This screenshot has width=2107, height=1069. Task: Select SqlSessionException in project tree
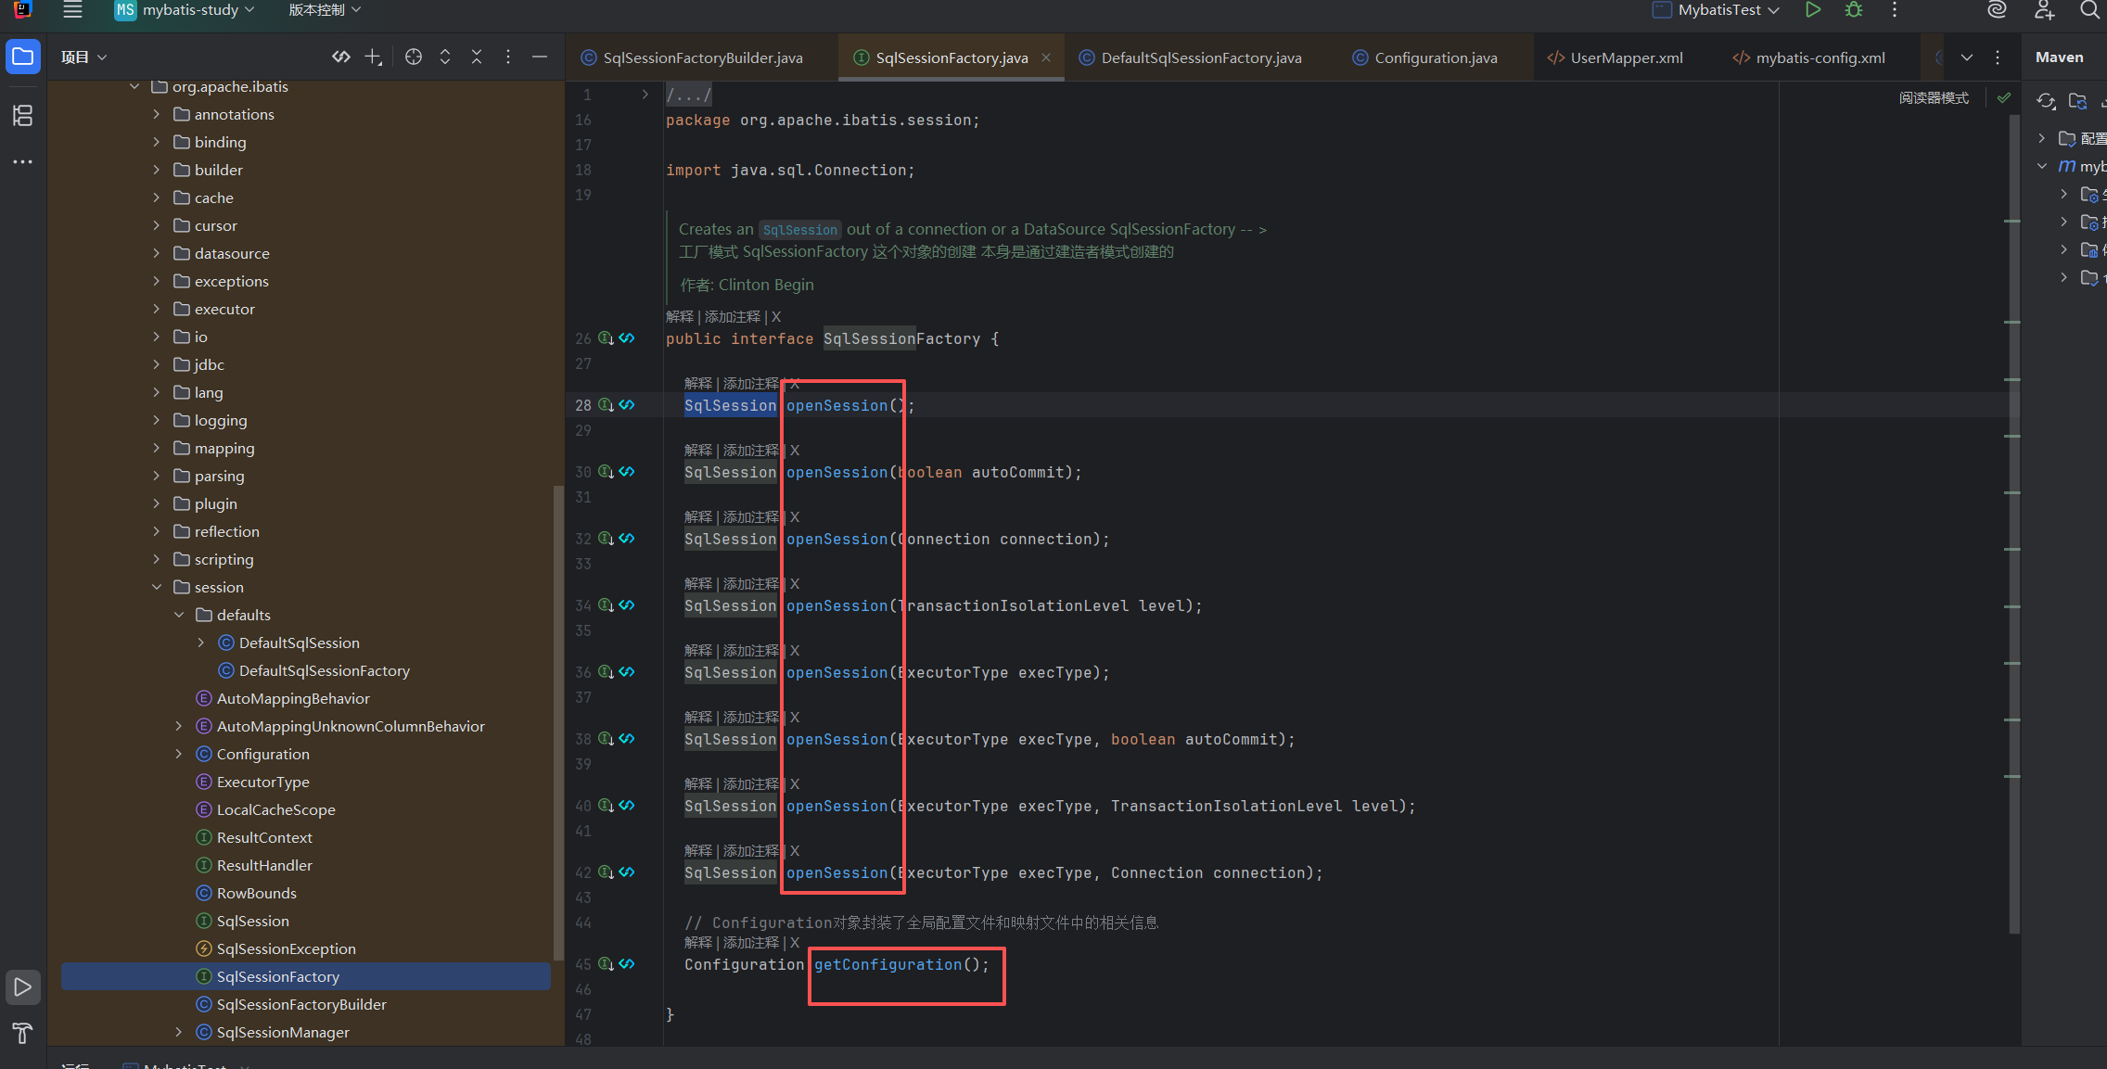[x=287, y=948]
